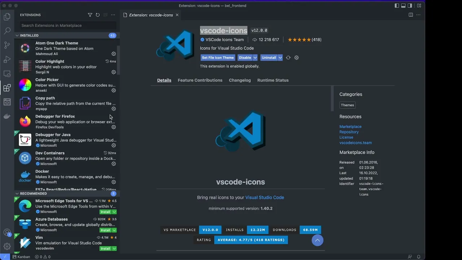Open Dev Containers manage gear
Viewport: 462px width, 260px height.
coord(113,164)
